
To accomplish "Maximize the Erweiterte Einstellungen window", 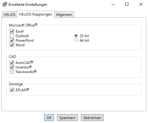I will 127,4.
